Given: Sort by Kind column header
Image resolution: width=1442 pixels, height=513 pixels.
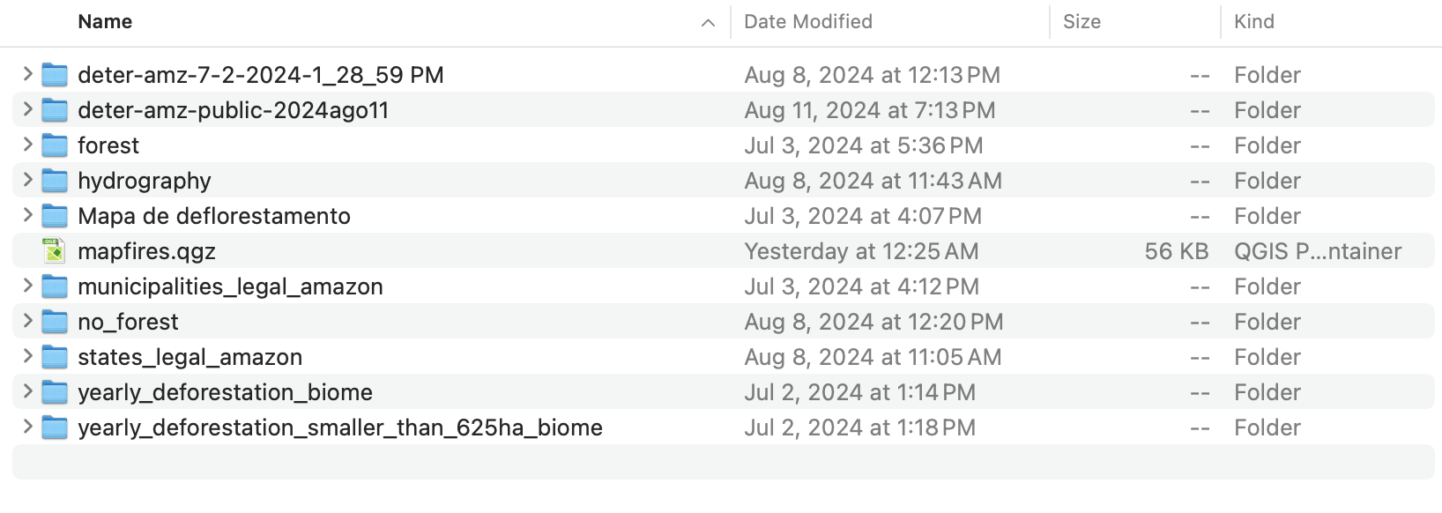Looking at the screenshot, I should 1254,22.
